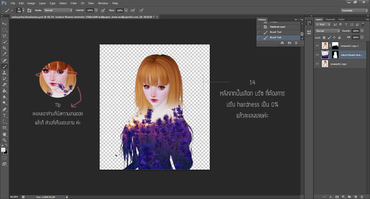Select the Crop tool

[4, 48]
